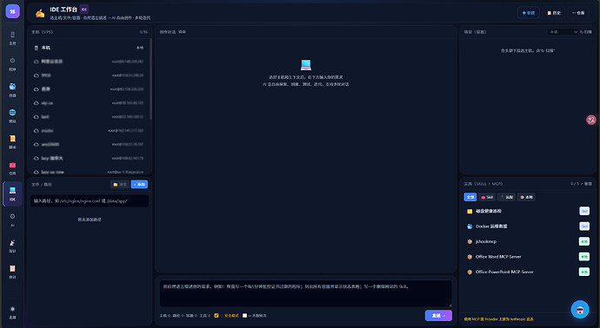The height and width of the screenshot is (328, 600).
Task: Open the 审计 clipboard section in sidebar
Action: pyautogui.click(x=13, y=272)
